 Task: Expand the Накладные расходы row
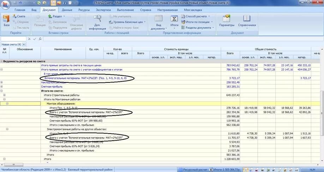(x=1, y=82)
